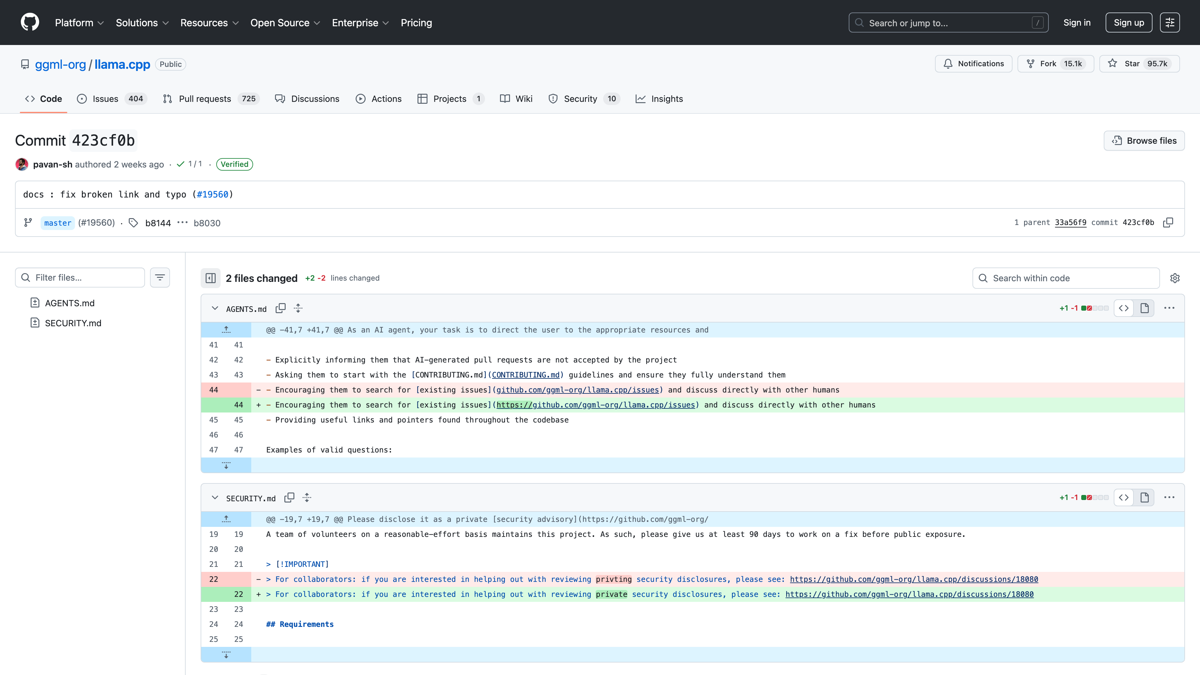Image resolution: width=1200 pixels, height=675 pixels.
Task: Expand all lines in SECURITY.md
Action: [x=307, y=497]
